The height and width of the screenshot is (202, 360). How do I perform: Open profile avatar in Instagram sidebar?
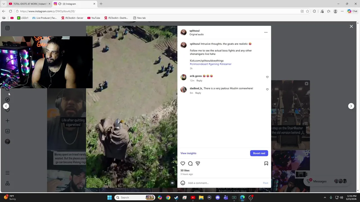click(x=8, y=142)
